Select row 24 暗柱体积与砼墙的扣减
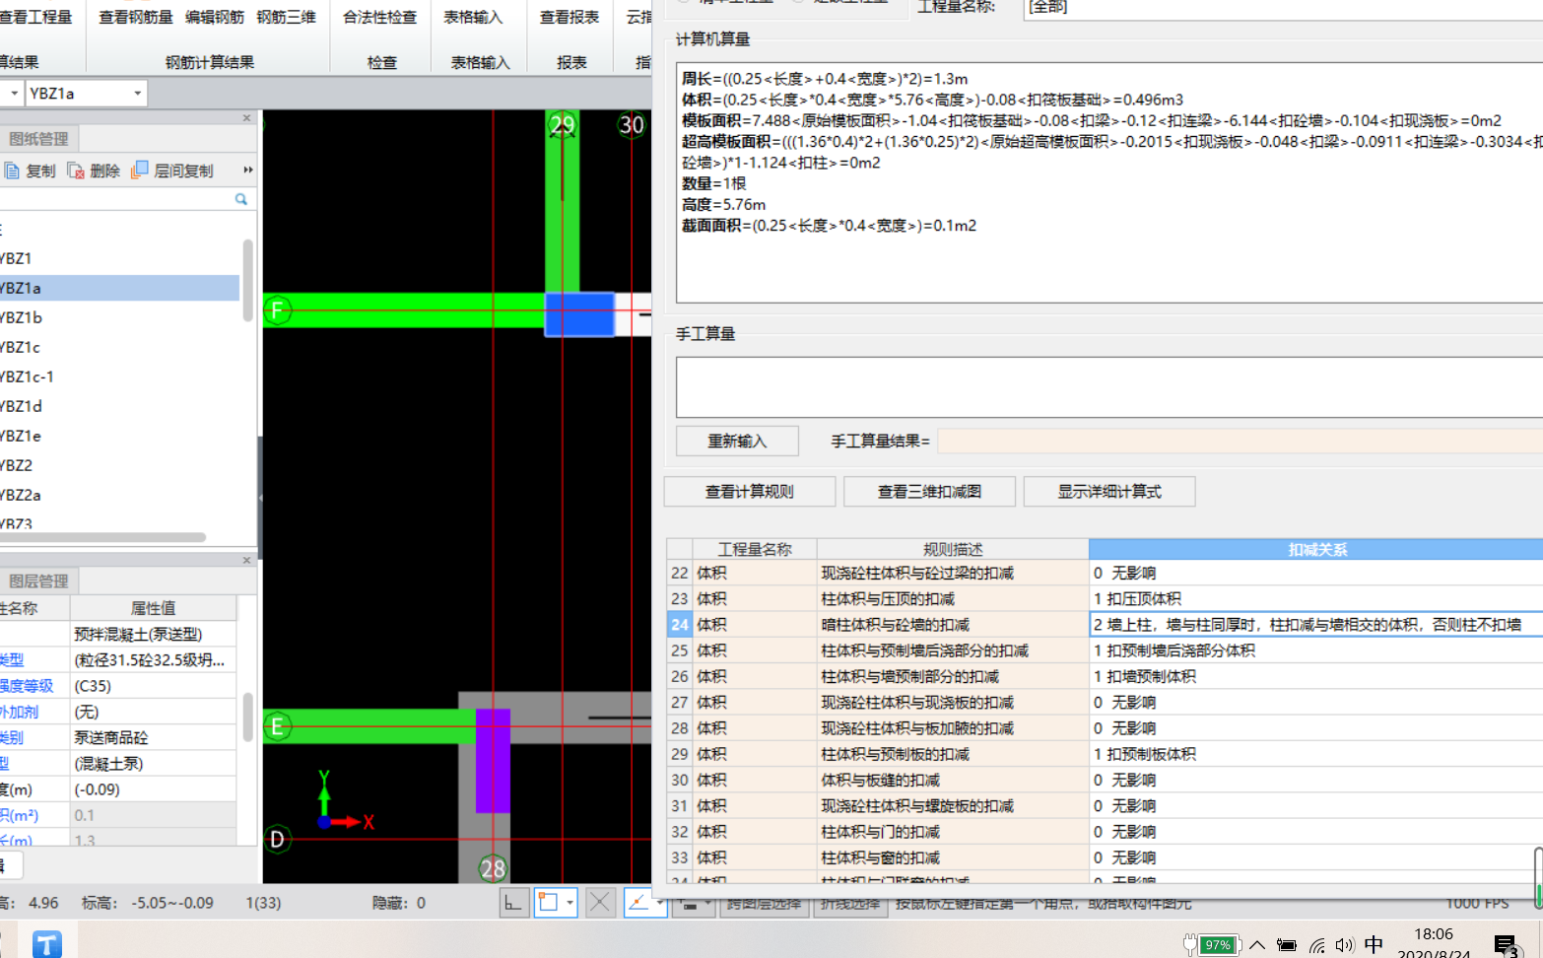Image resolution: width=1543 pixels, height=958 pixels. [x=1105, y=624]
